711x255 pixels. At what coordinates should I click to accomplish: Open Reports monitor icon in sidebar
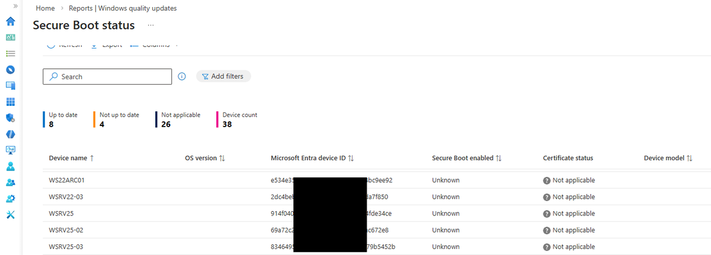[10, 150]
